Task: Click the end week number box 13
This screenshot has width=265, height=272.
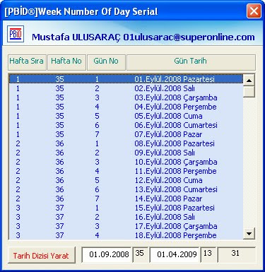Action: pyautogui.click(x=208, y=254)
